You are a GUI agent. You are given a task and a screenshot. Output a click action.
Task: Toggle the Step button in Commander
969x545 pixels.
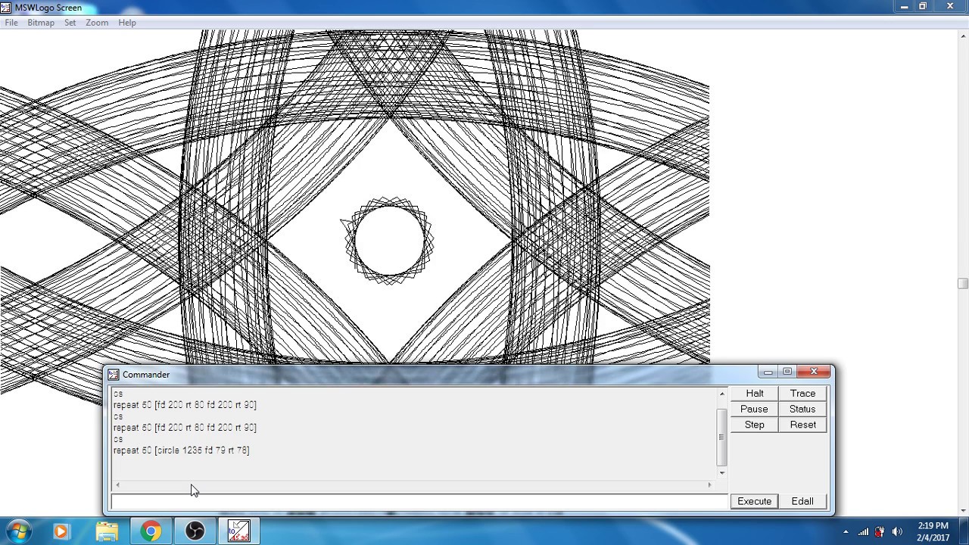754,425
